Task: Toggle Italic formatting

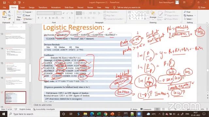Action: coord(42,18)
